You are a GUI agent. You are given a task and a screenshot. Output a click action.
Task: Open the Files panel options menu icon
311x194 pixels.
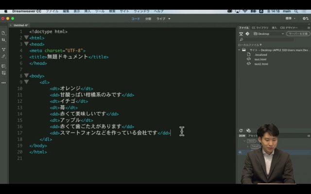(309, 28)
